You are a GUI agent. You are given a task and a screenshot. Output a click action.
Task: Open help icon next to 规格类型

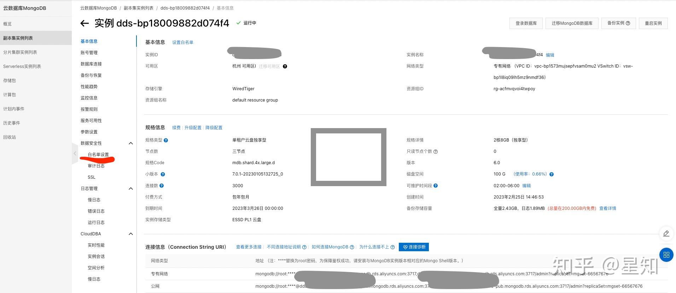tap(166, 140)
